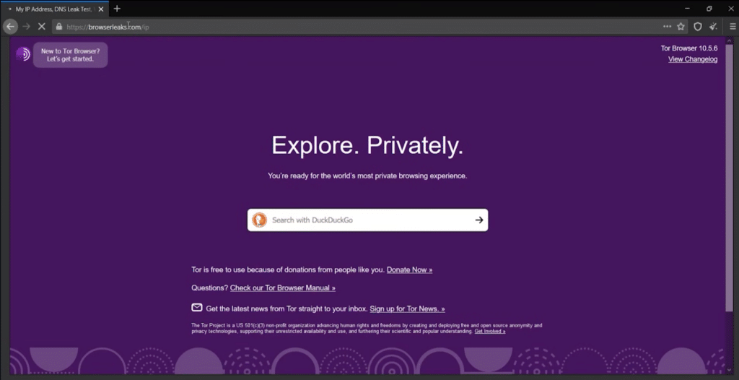Click the padlock site security icon
The width and height of the screenshot is (739, 380).
[x=58, y=27]
